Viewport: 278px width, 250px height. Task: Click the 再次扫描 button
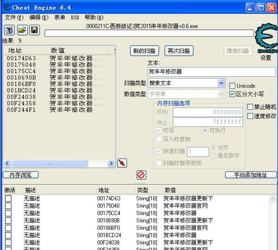pyautogui.click(x=179, y=51)
